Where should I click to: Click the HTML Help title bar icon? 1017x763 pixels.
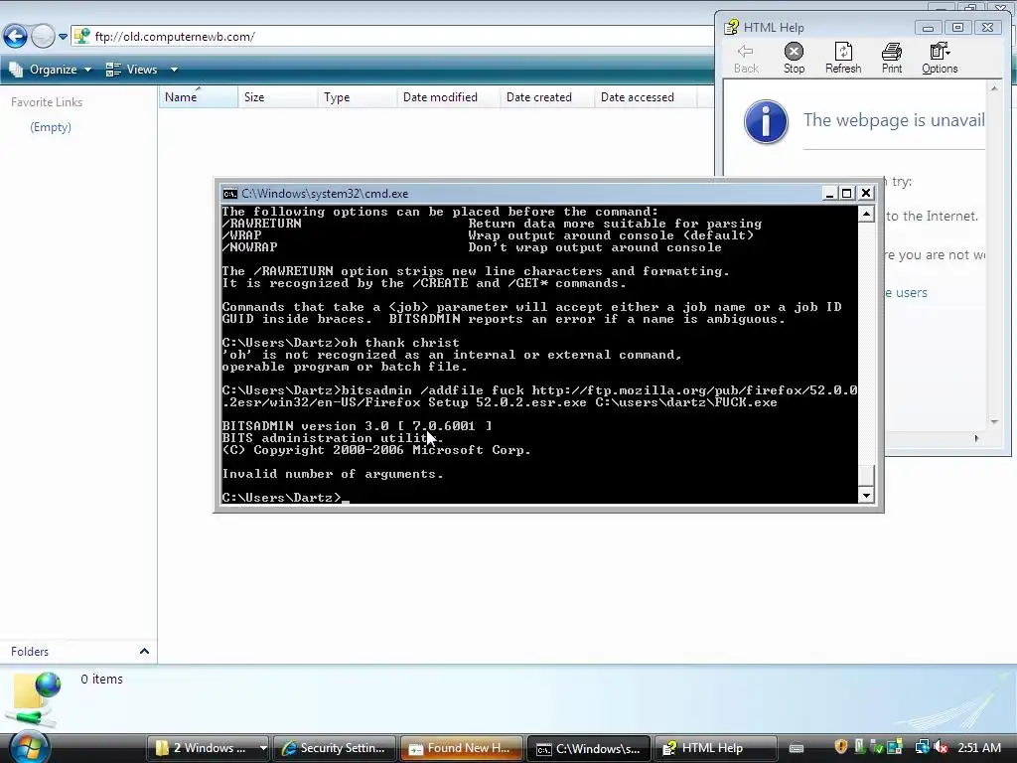click(732, 27)
